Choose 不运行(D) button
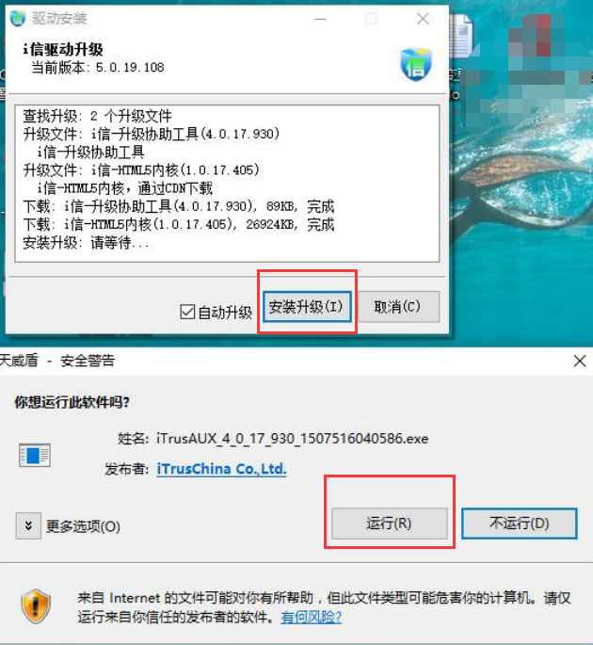 (x=519, y=524)
